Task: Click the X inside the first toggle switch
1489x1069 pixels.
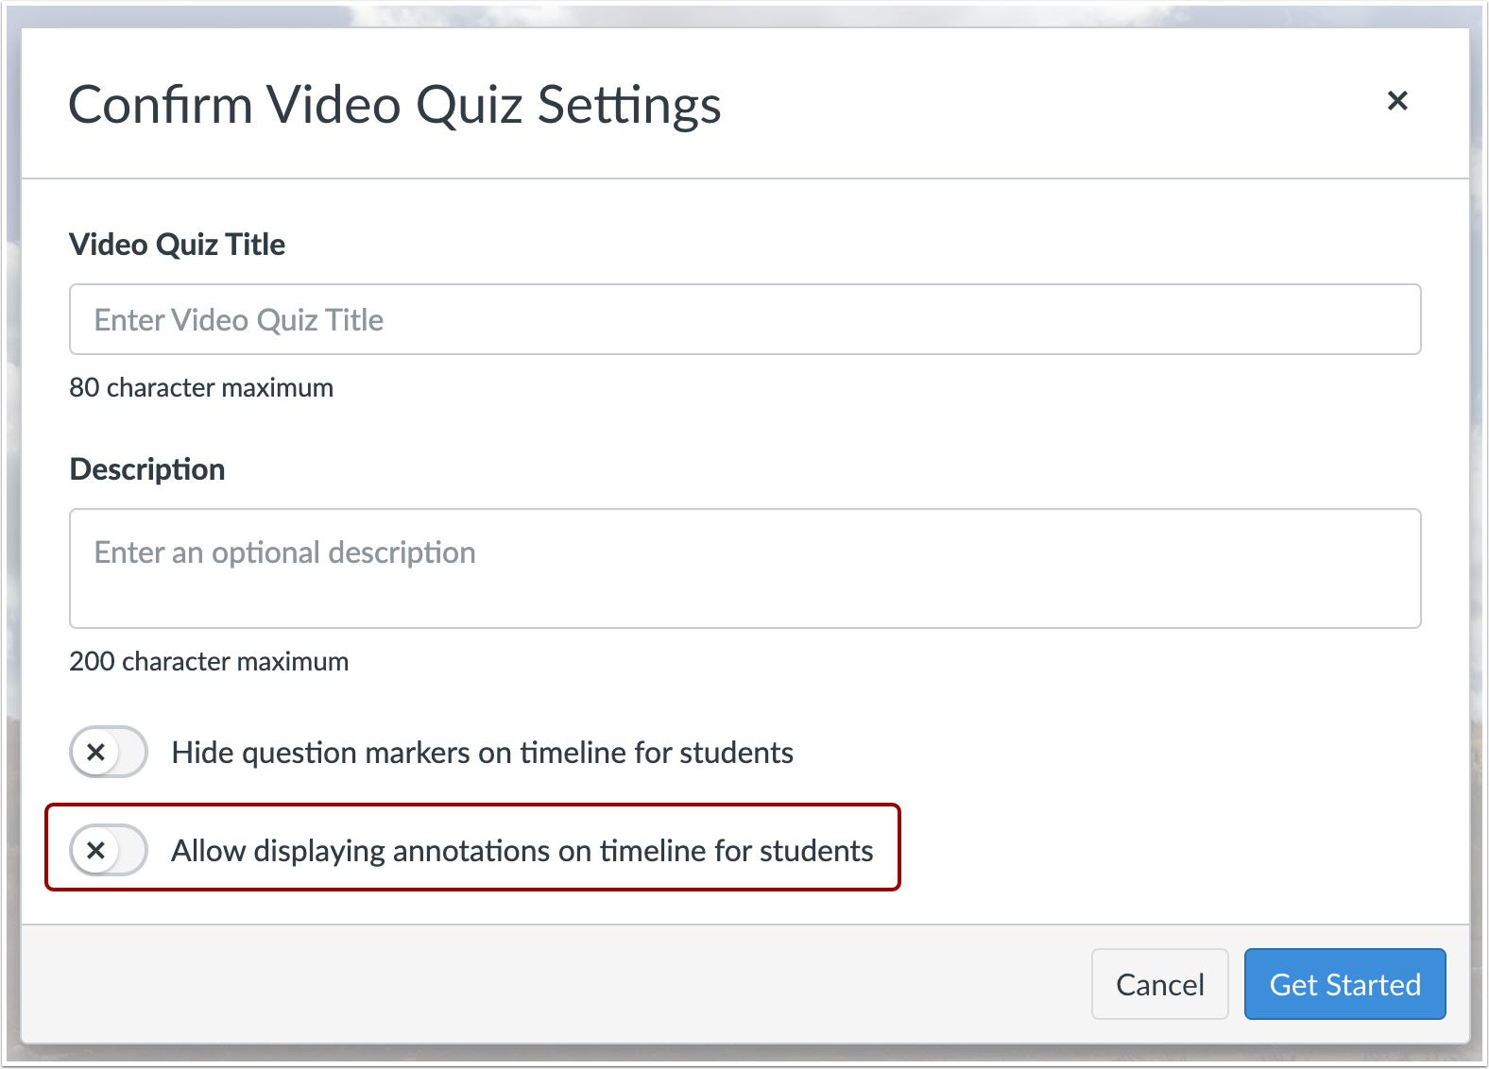Action: (x=95, y=753)
